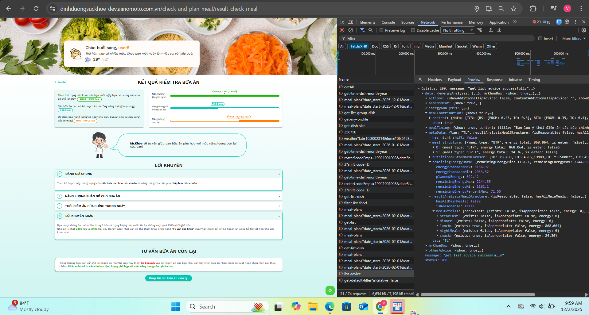The height and width of the screenshot is (315, 589).
Task: Open network conditions wifi icon
Action: coord(479,30)
